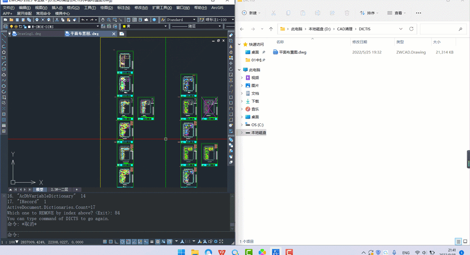Click the Match Properties brush icon
The width and height of the screenshot is (470, 255).
tap(75, 20)
